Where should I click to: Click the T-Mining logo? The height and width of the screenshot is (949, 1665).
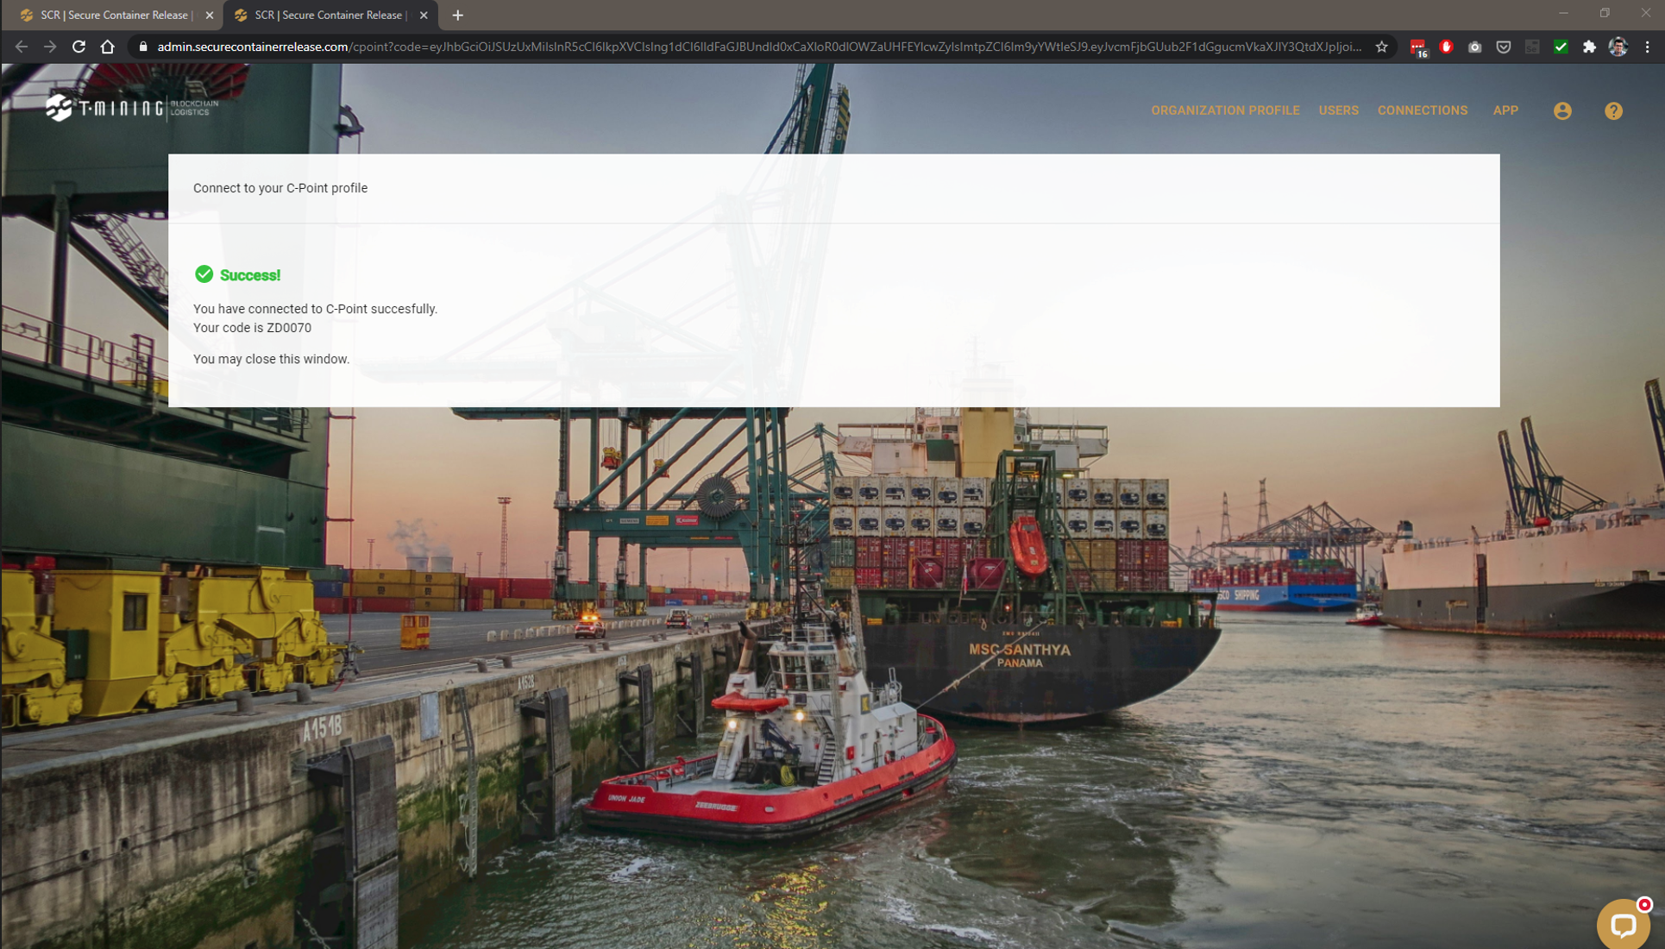pos(131,108)
